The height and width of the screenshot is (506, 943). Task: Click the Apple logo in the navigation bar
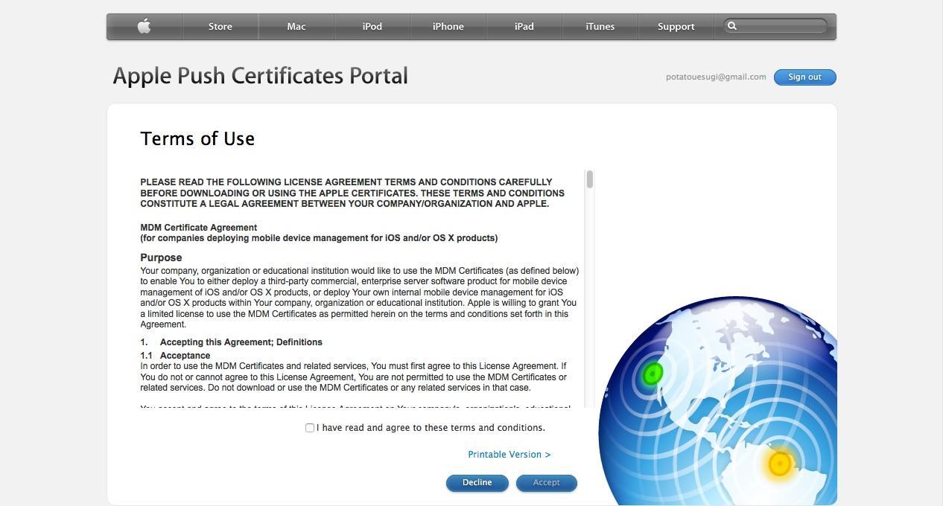145,27
